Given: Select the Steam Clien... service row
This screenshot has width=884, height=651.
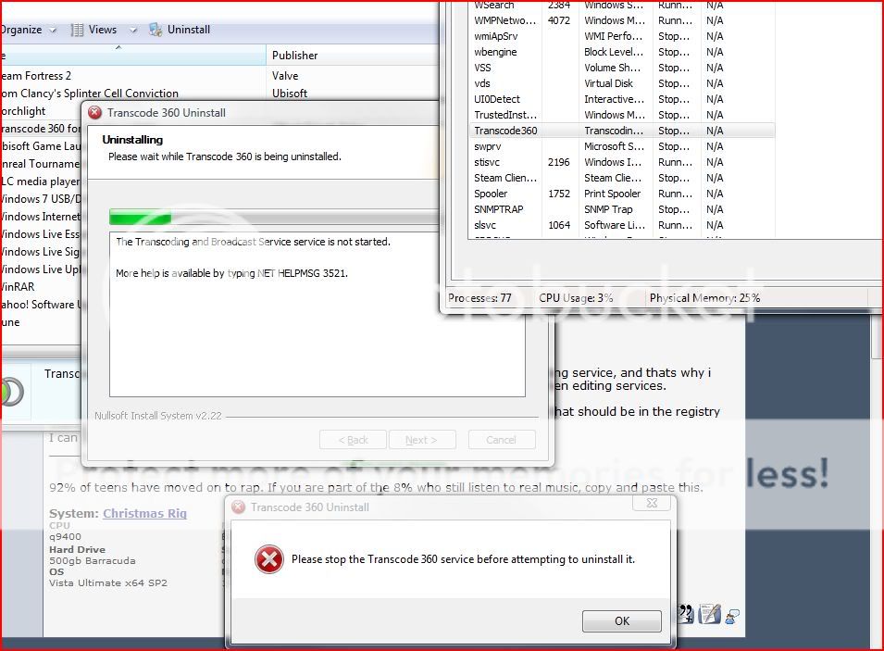Looking at the screenshot, I should pyautogui.click(x=622, y=178).
